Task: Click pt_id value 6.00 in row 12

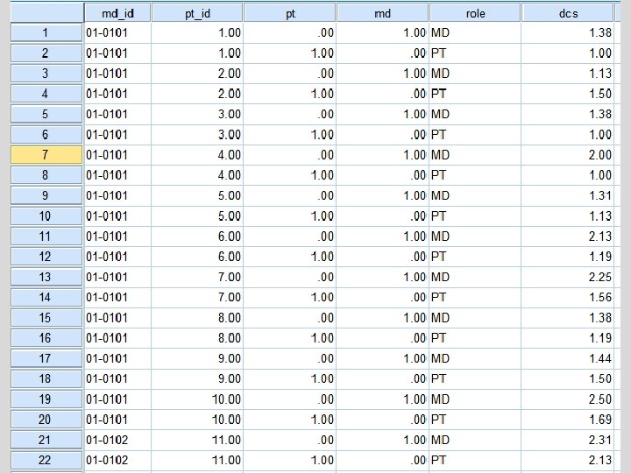Action: click(x=197, y=257)
